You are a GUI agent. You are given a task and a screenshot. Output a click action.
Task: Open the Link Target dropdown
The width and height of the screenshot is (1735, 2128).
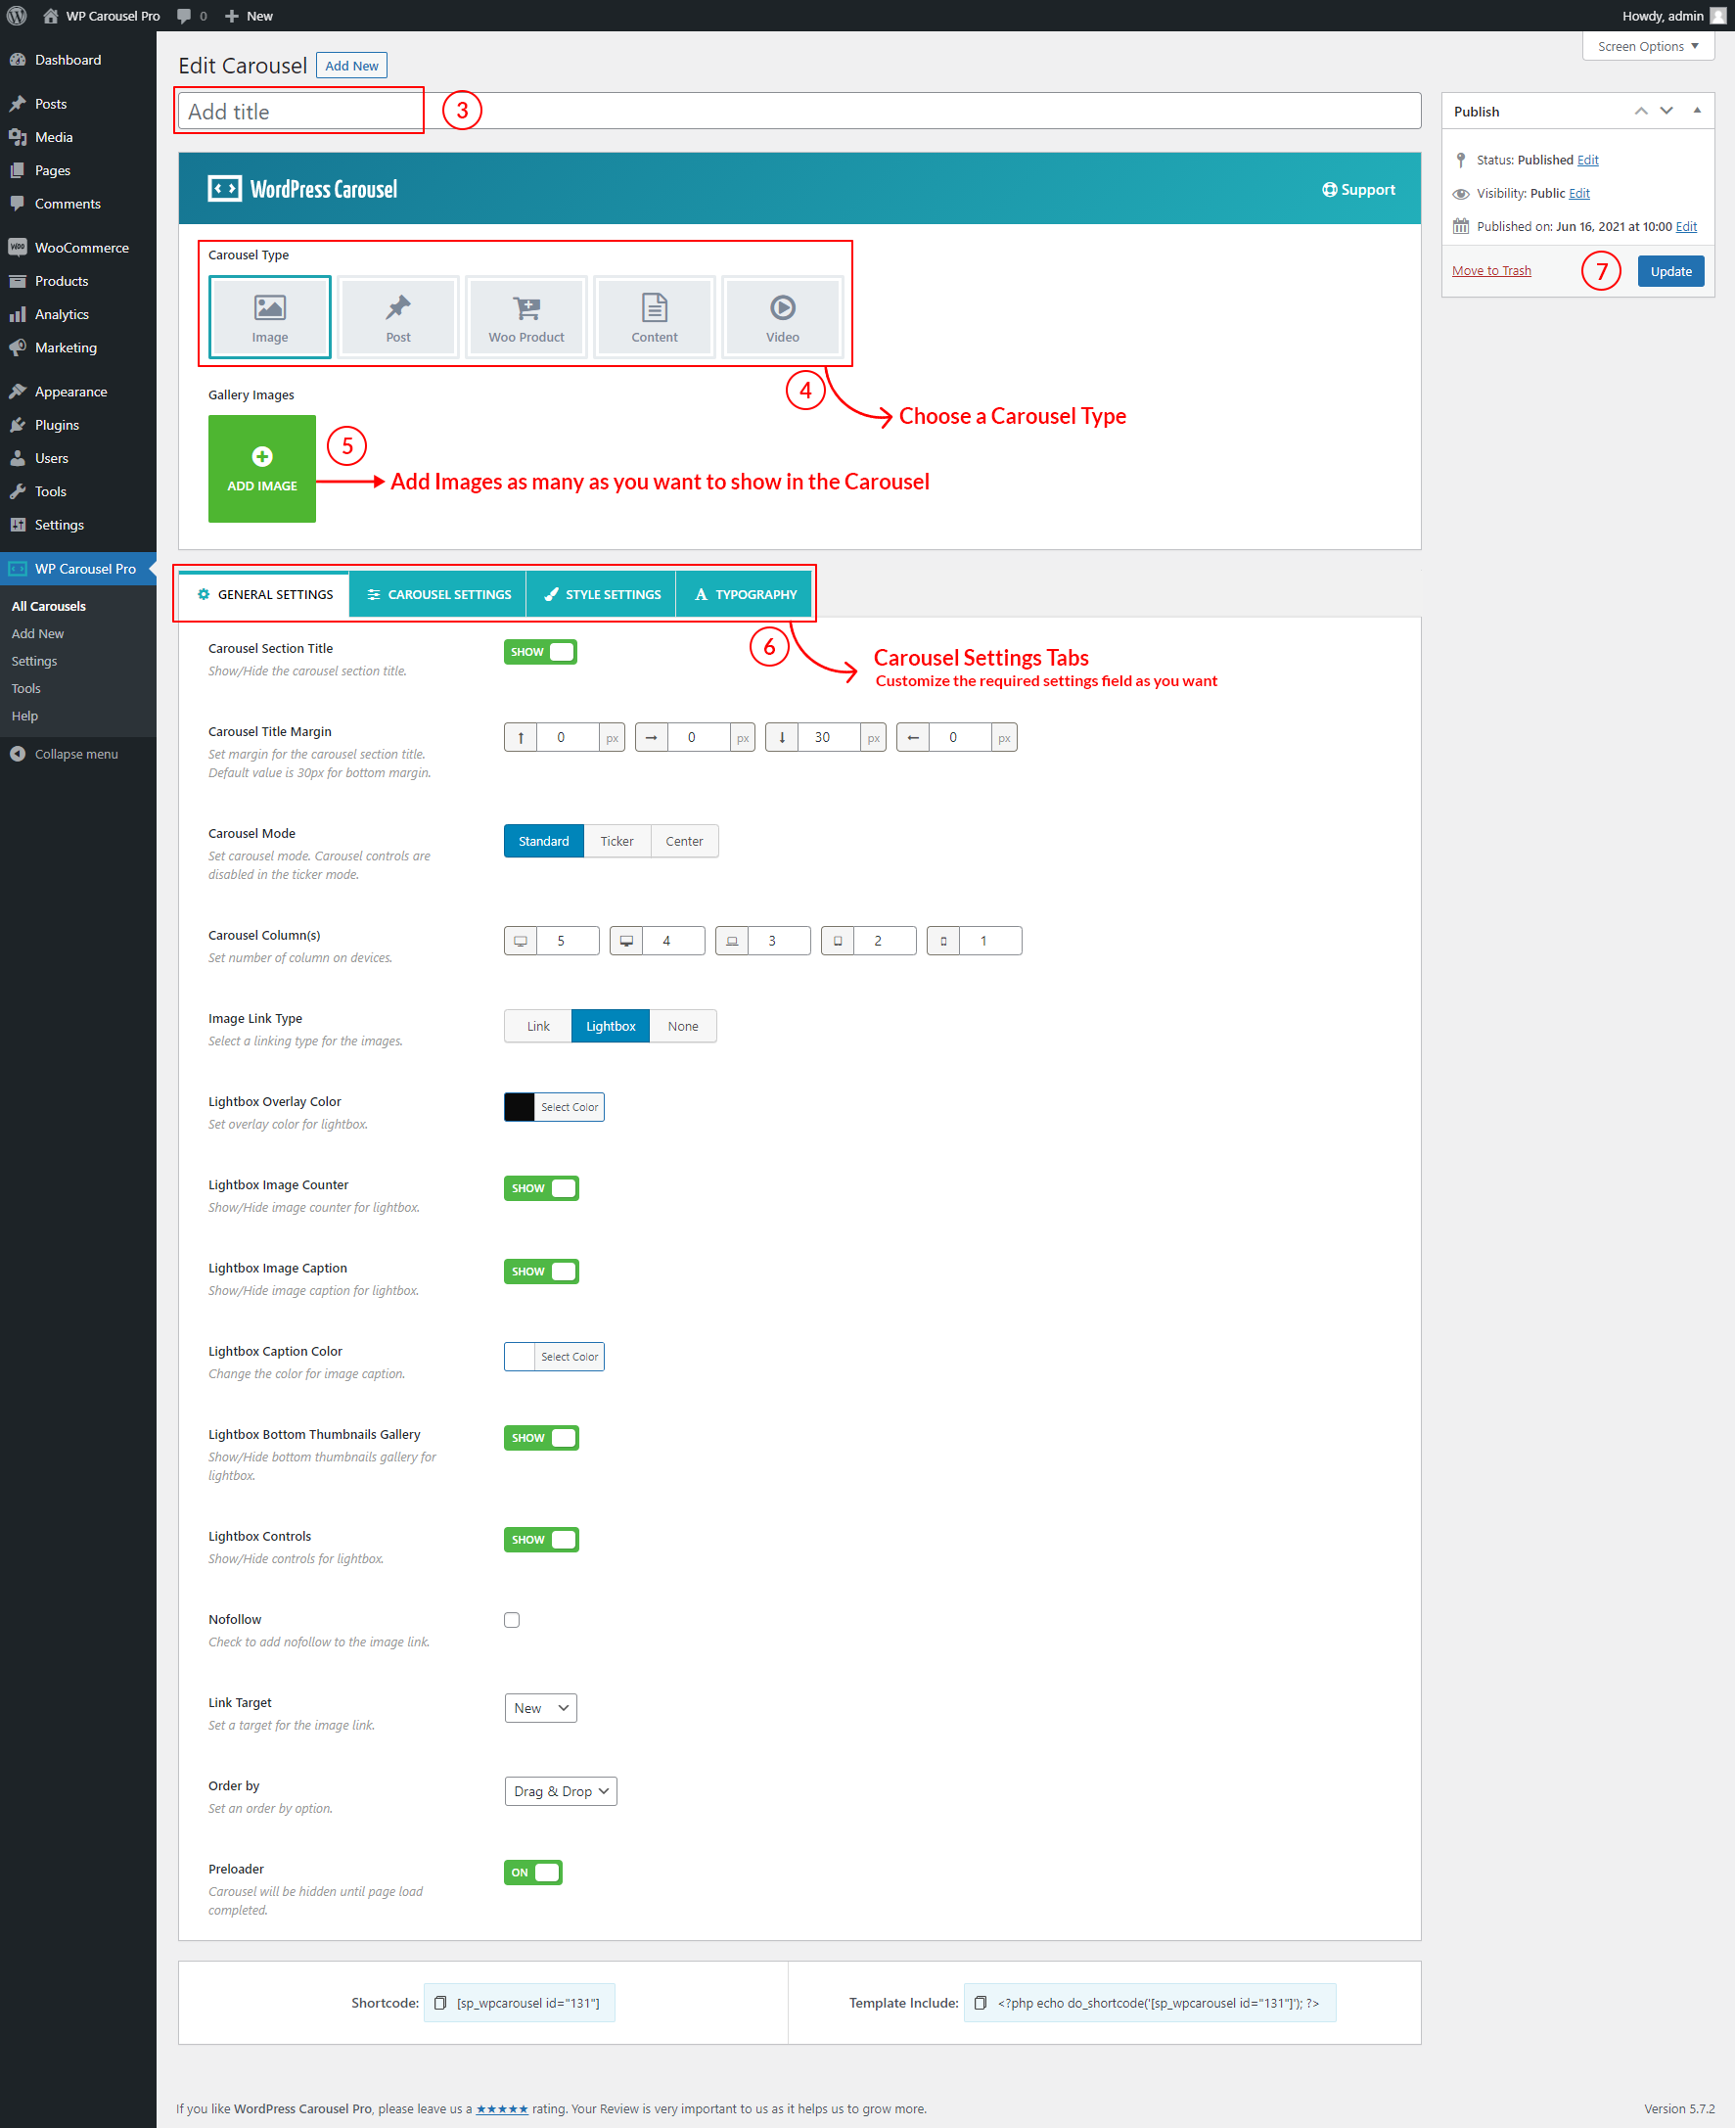540,1708
